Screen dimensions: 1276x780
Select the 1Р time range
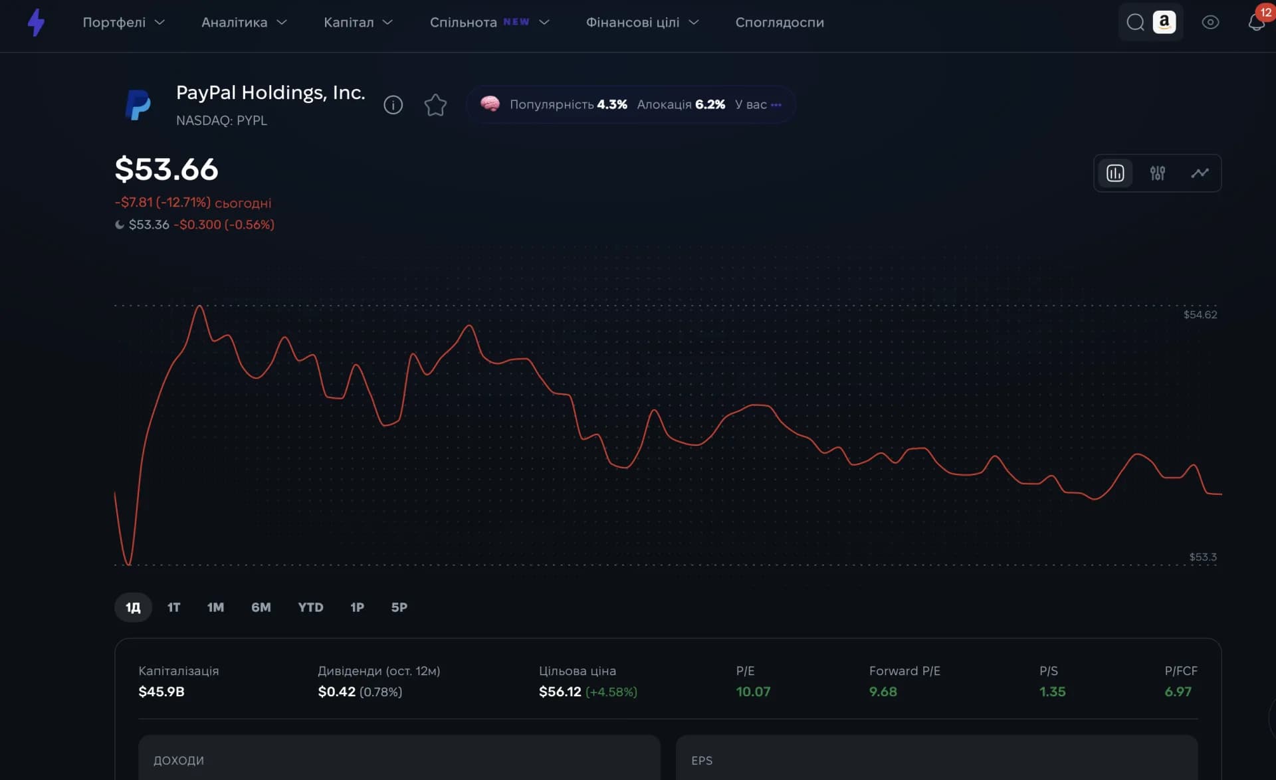click(x=357, y=607)
